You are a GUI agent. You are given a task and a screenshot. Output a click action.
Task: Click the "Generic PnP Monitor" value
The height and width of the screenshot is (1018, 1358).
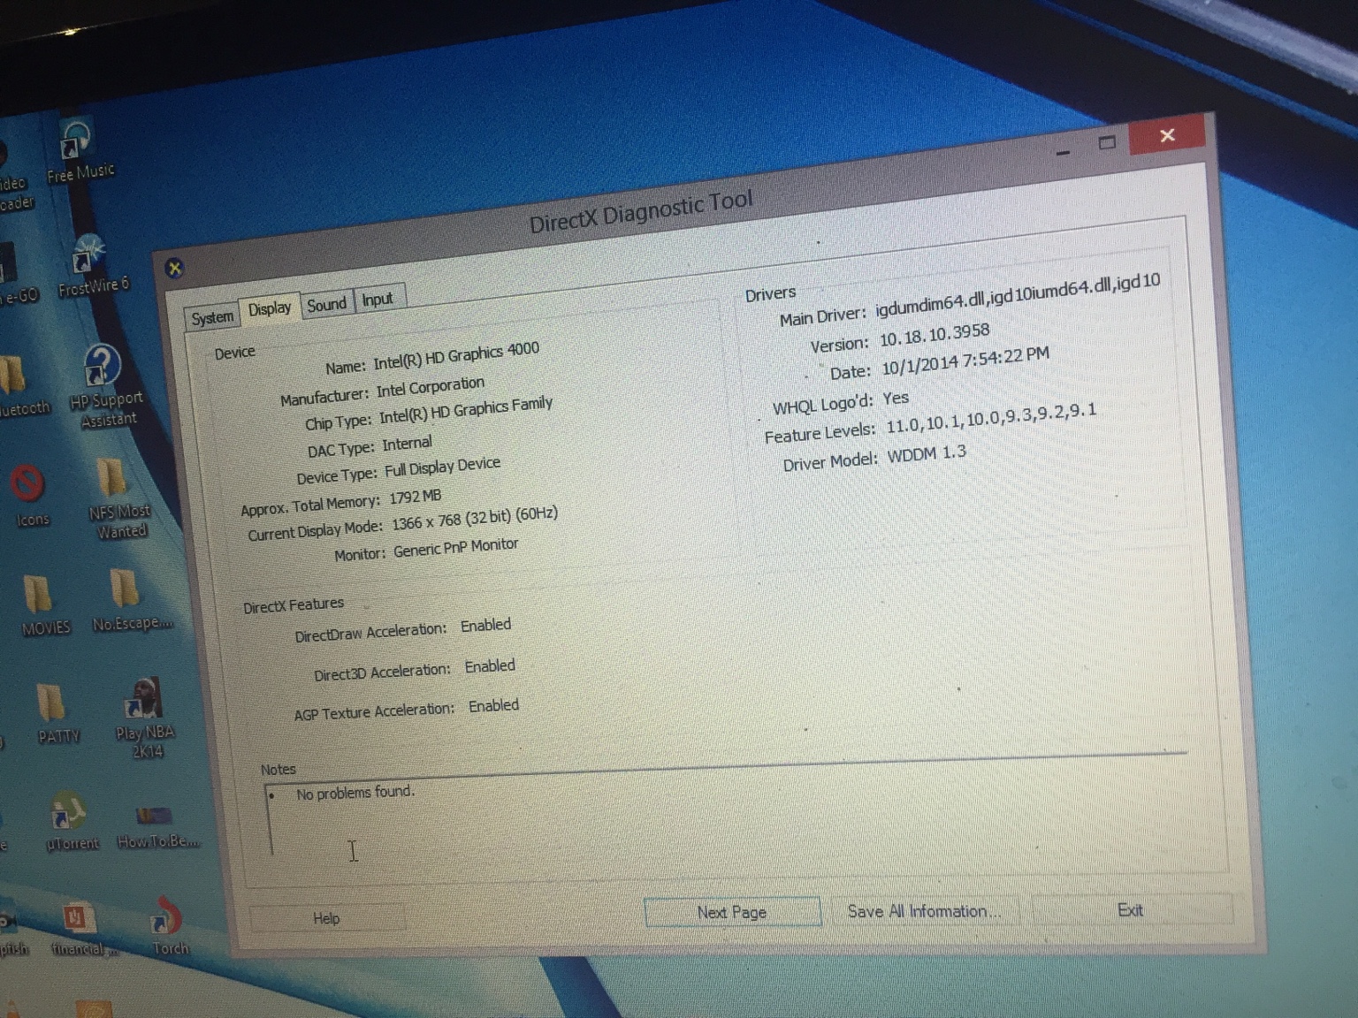456,547
